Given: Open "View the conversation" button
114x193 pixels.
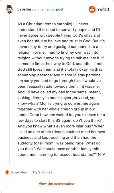Looking at the screenshot, I should 57,184.
